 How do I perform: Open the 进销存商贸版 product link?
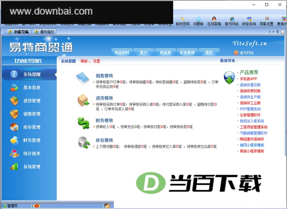pos(250,91)
